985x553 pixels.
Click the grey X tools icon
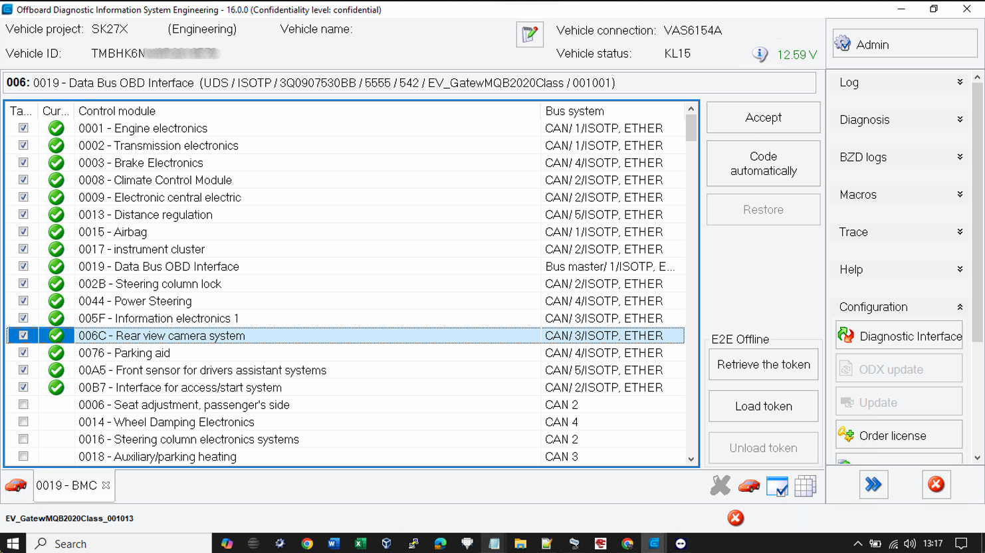point(720,486)
